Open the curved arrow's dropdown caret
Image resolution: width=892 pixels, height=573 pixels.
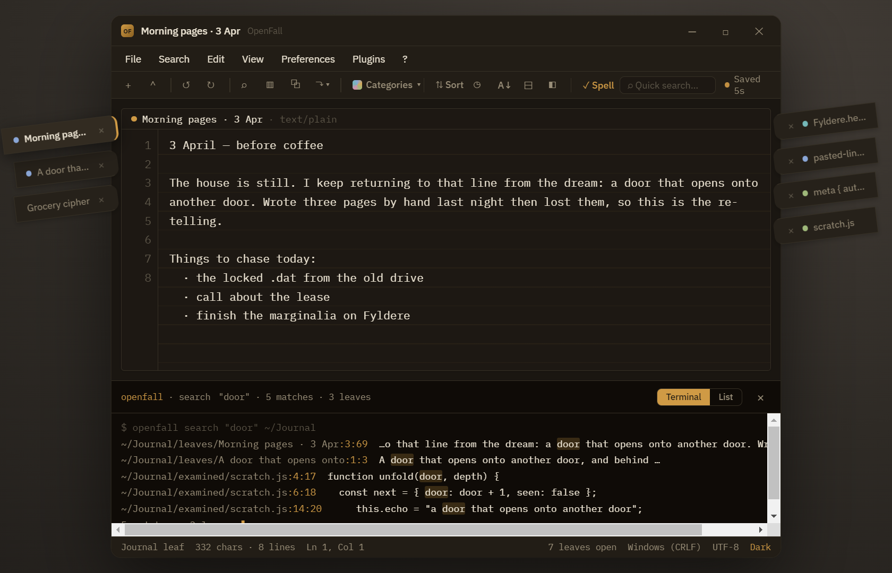328,85
